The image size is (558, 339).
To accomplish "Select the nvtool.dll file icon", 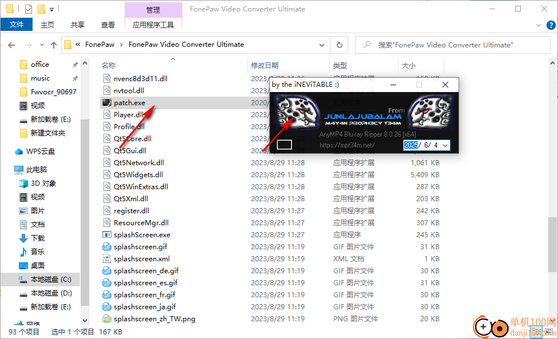I will (x=107, y=91).
